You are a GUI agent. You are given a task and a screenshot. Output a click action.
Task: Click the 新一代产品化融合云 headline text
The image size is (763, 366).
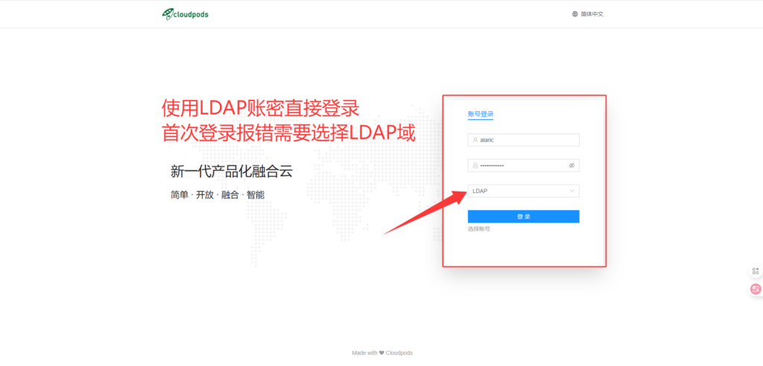(232, 172)
